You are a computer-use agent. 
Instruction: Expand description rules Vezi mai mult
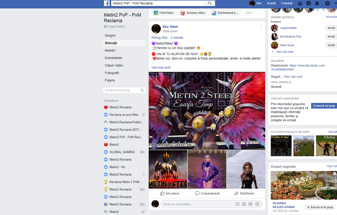293,77
